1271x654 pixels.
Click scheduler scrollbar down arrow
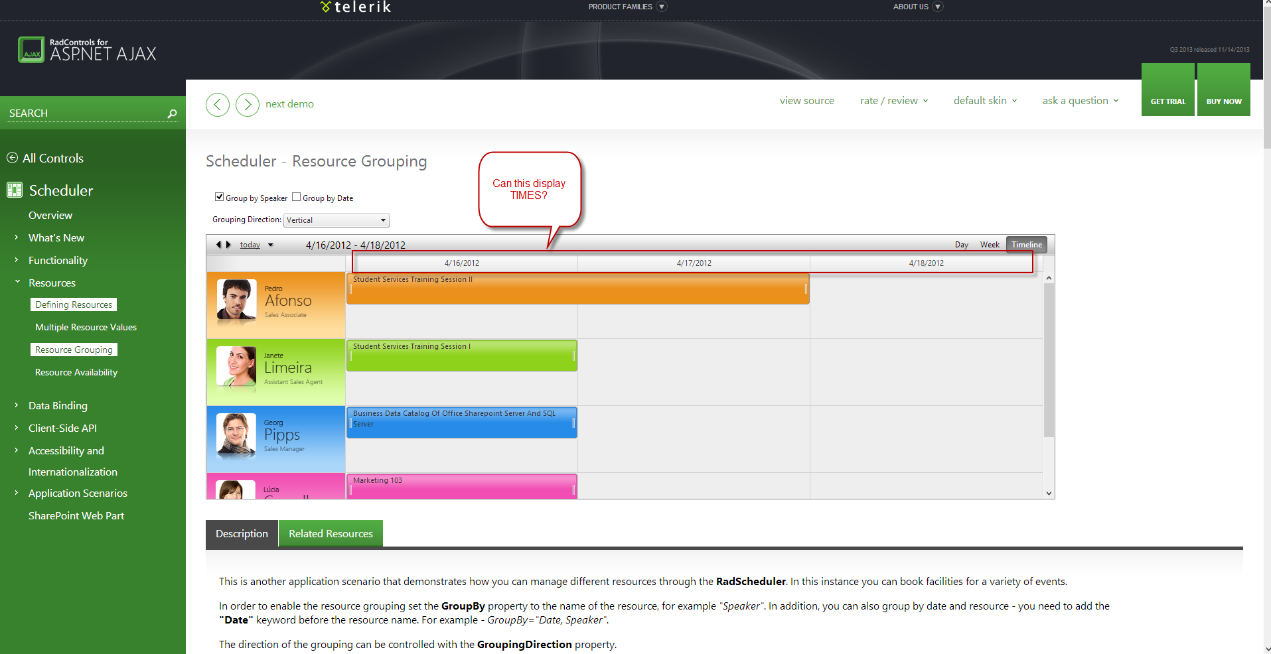(x=1049, y=493)
